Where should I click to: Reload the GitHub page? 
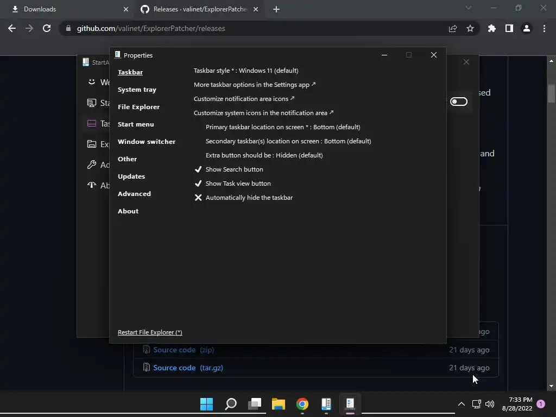pos(47,28)
